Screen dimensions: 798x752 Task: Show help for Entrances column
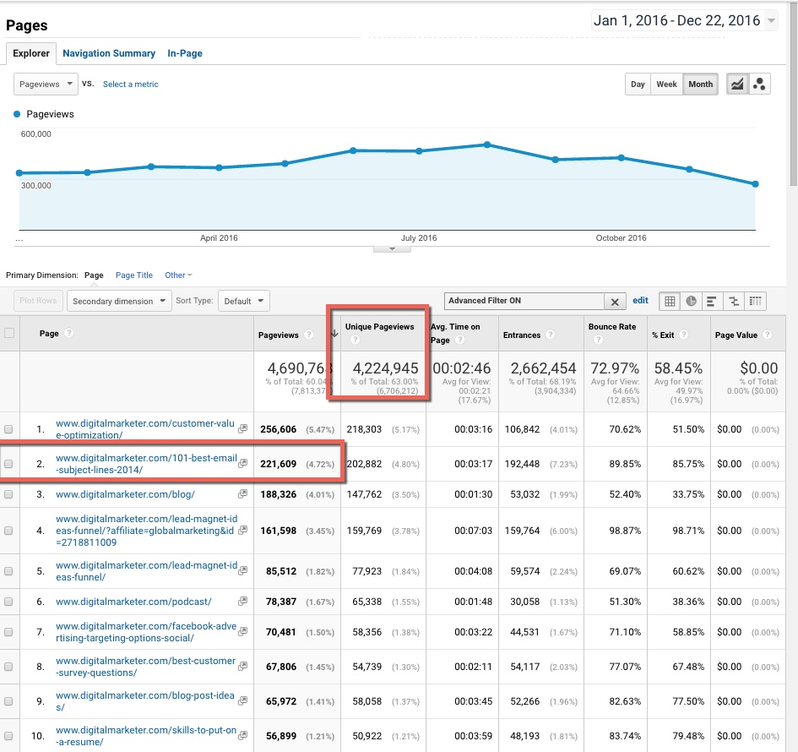click(550, 335)
